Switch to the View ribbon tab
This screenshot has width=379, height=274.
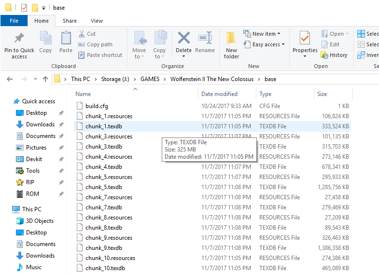coord(97,21)
